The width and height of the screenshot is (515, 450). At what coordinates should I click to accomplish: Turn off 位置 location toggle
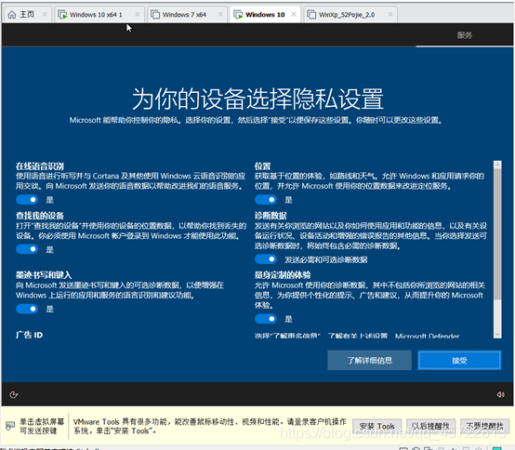click(x=266, y=200)
